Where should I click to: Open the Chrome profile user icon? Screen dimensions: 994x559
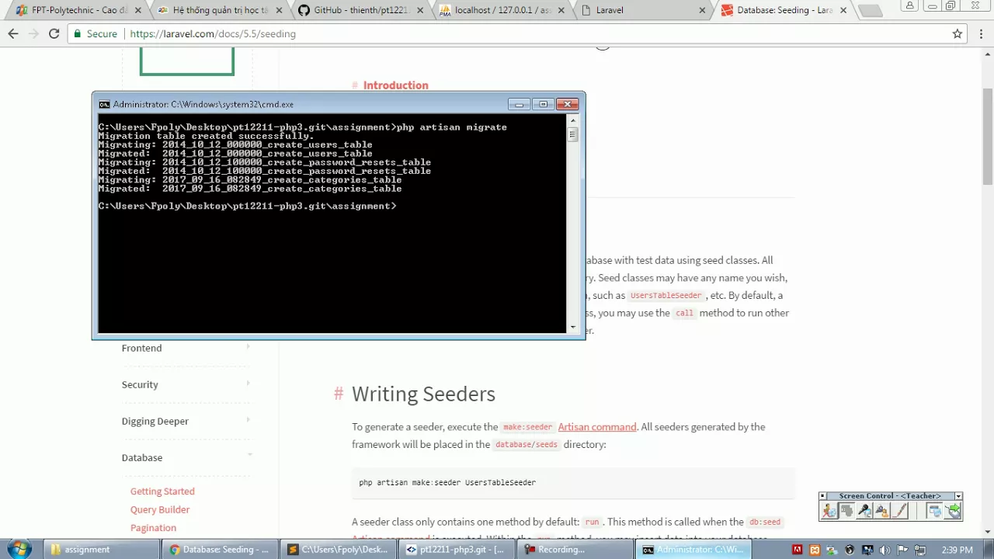pos(909,6)
